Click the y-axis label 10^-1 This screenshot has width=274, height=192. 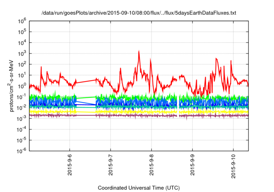pyautogui.click(x=21, y=97)
